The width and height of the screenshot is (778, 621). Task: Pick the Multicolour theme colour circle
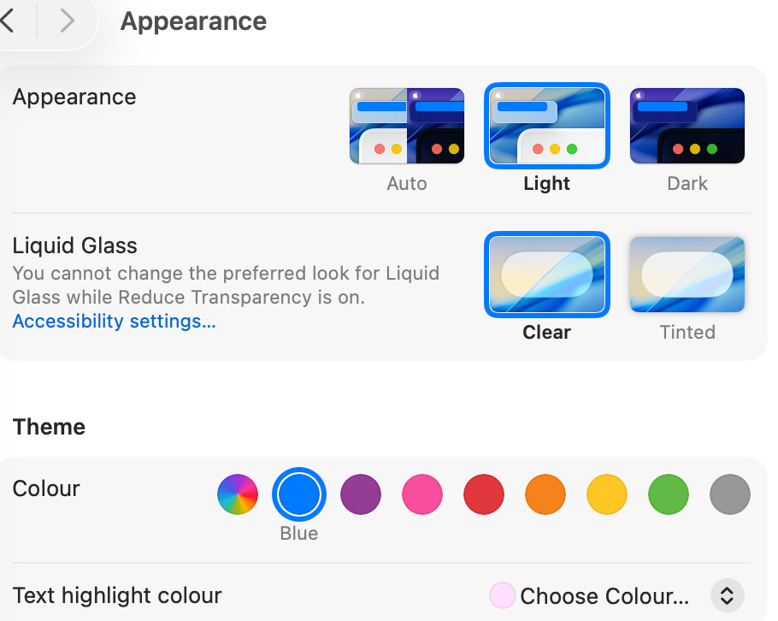[x=238, y=494]
